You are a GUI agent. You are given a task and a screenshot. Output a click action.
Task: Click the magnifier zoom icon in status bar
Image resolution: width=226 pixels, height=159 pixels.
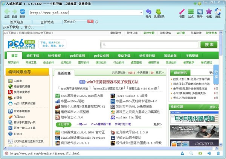191,153
